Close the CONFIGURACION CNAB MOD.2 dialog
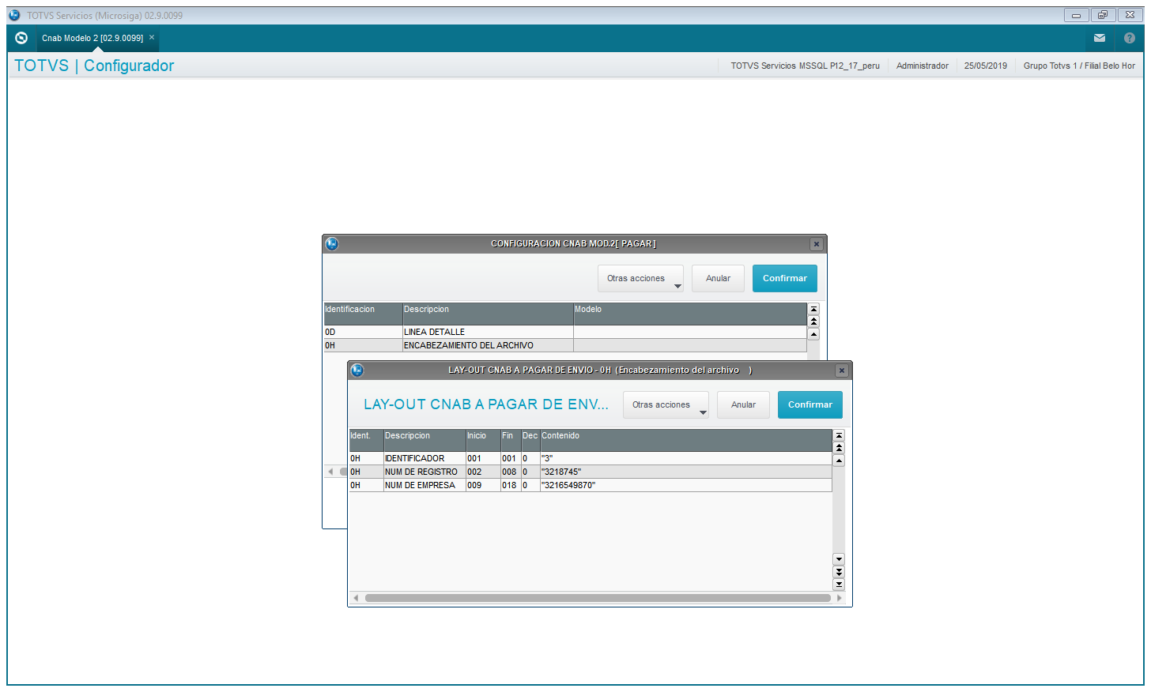The image size is (1151, 692). click(x=817, y=244)
